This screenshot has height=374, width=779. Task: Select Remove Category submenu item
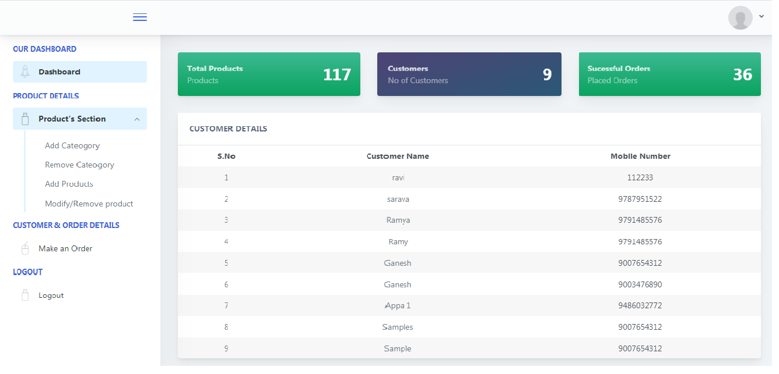pos(79,165)
